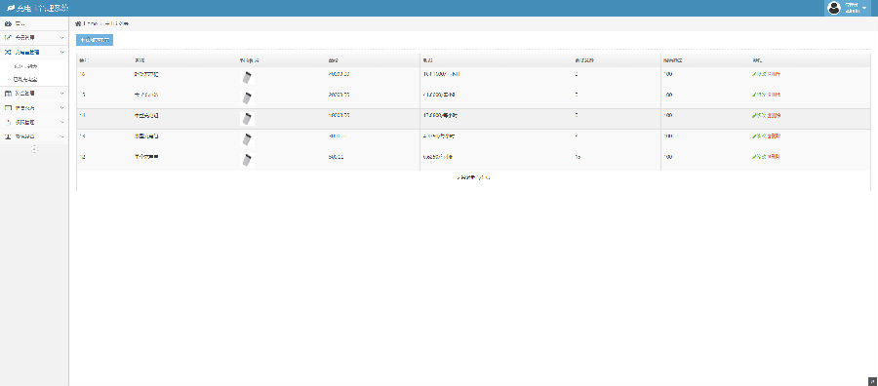Click the green edit pencil link for row 12
The height and width of the screenshot is (386, 878).
pyautogui.click(x=759, y=157)
